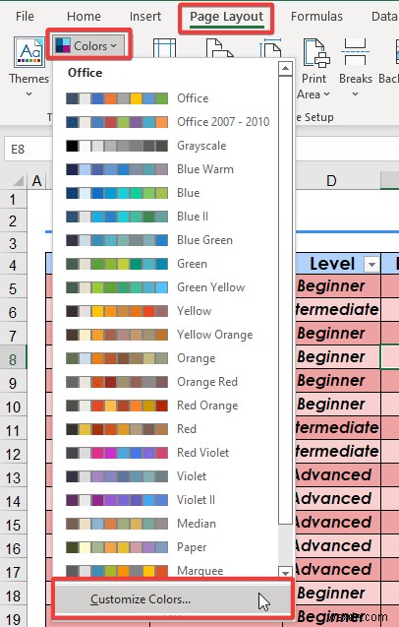This screenshot has height=627, width=399.
Task: Click the Name Box showing E8
Action: [x=28, y=150]
